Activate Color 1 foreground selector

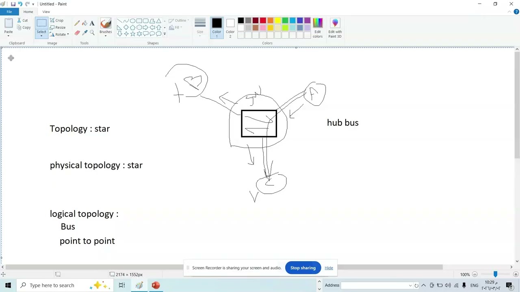click(217, 28)
